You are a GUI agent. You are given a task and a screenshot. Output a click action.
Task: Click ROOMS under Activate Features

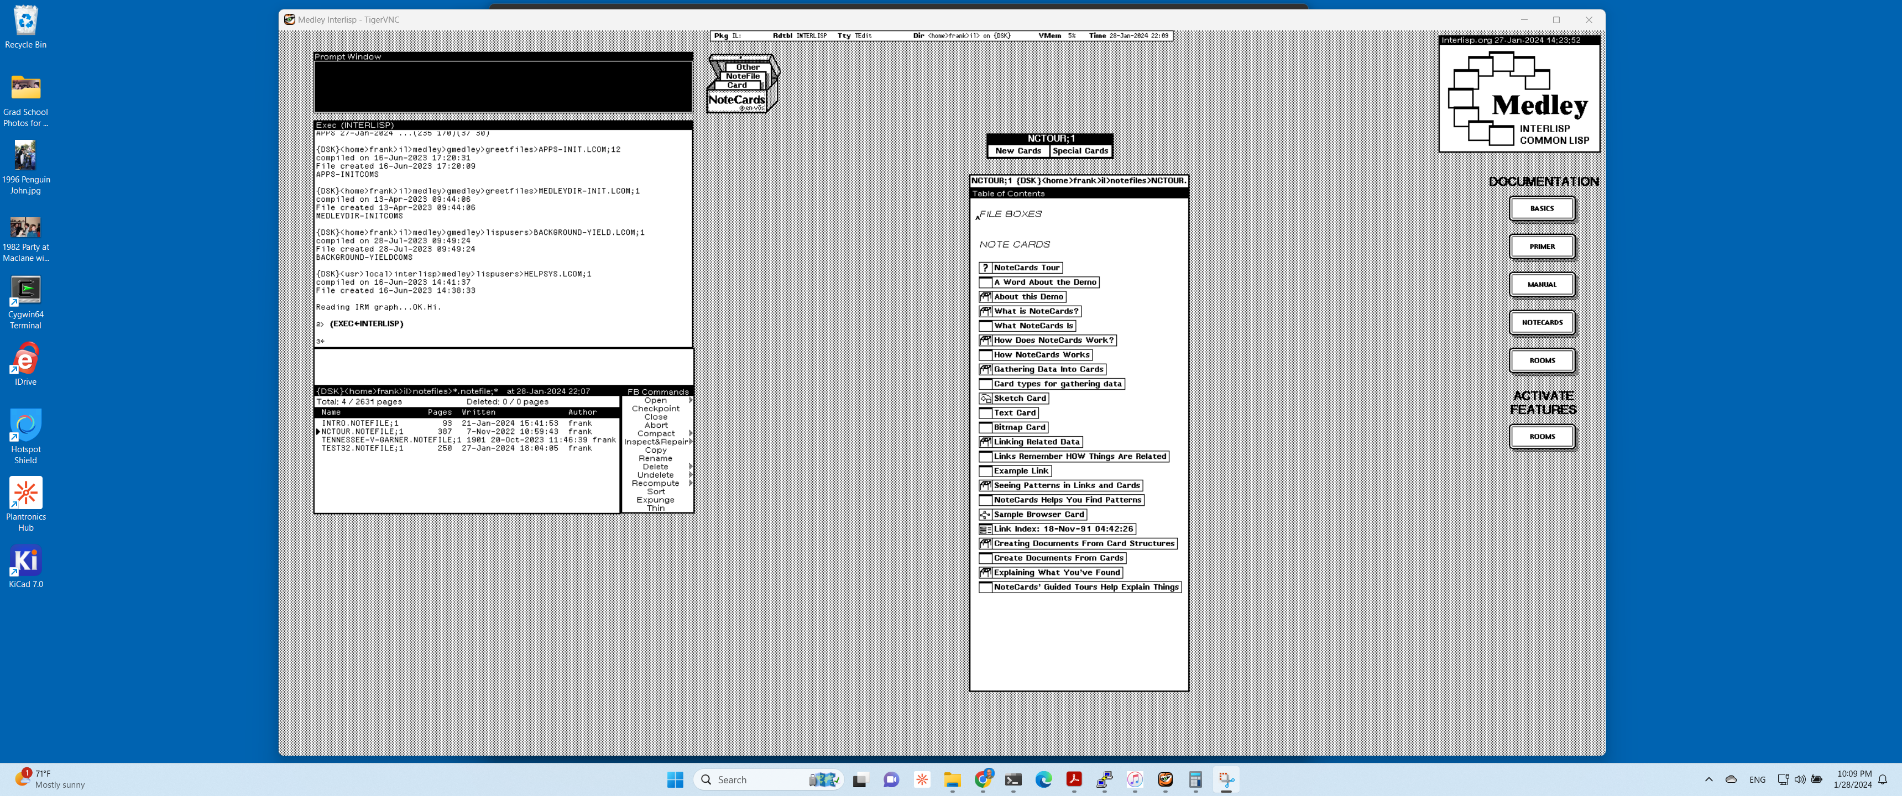pos(1542,436)
